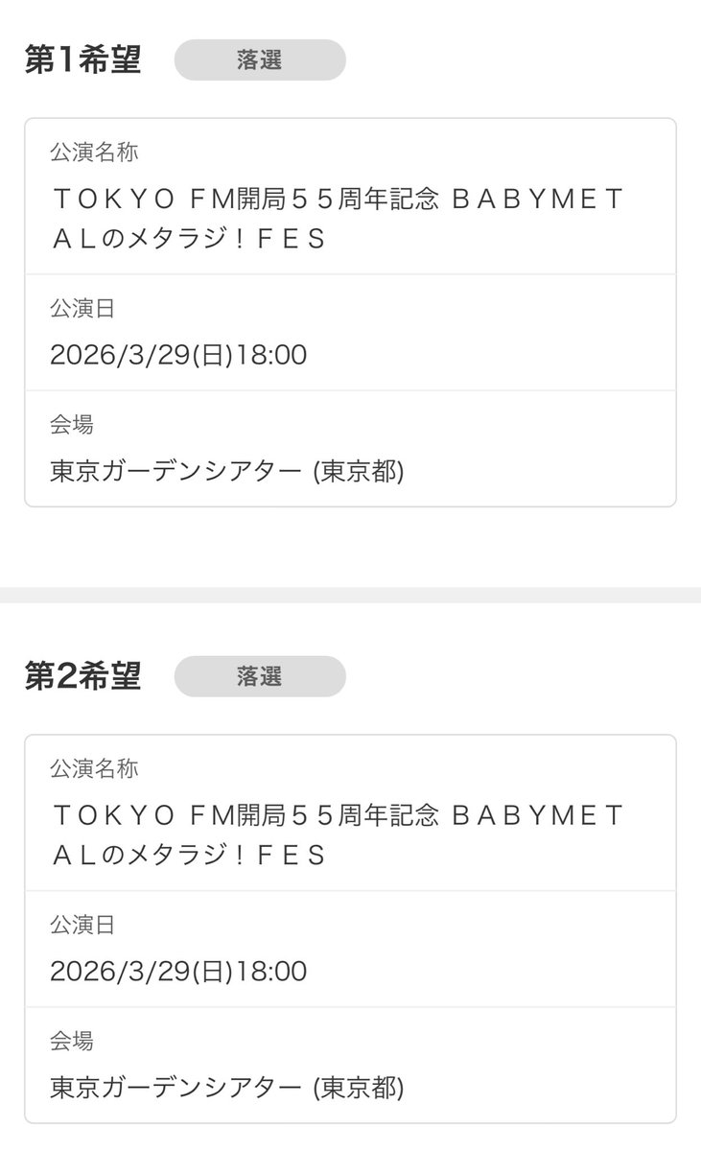701x1151 pixels.
Task: Click (東京都) in the first-choice venue row
Action: click(x=360, y=472)
